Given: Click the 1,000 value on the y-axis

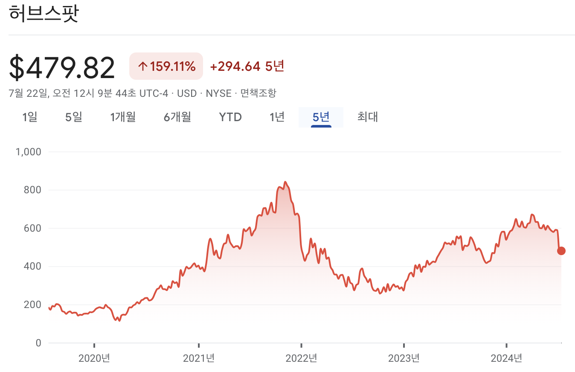Looking at the screenshot, I should [x=29, y=152].
